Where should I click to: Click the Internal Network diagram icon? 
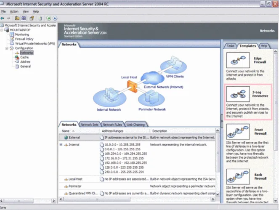pyautogui.click(x=109, y=97)
